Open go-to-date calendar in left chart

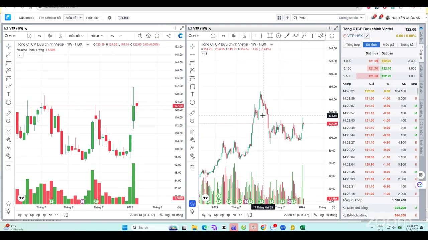pos(66,215)
